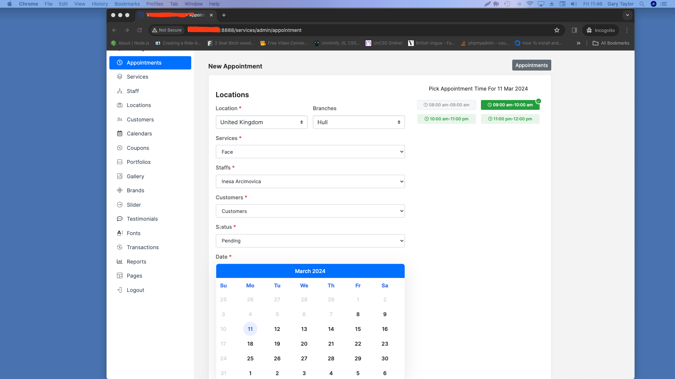The image size is (675, 379).
Task: Select March 30 on calendar
Action: point(385,358)
